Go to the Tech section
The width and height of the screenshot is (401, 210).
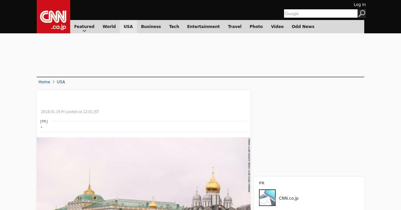click(x=174, y=27)
